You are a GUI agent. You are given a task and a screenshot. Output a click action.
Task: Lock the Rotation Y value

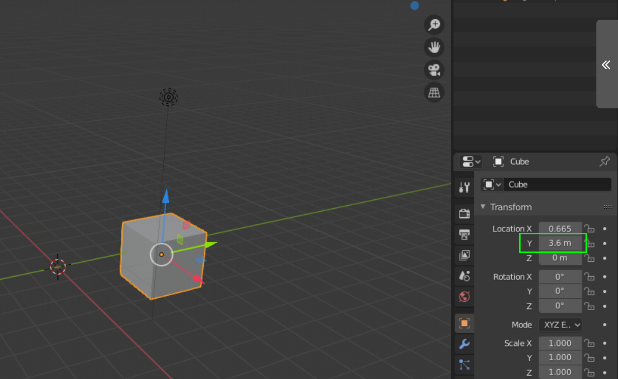pyautogui.click(x=589, y=291)
